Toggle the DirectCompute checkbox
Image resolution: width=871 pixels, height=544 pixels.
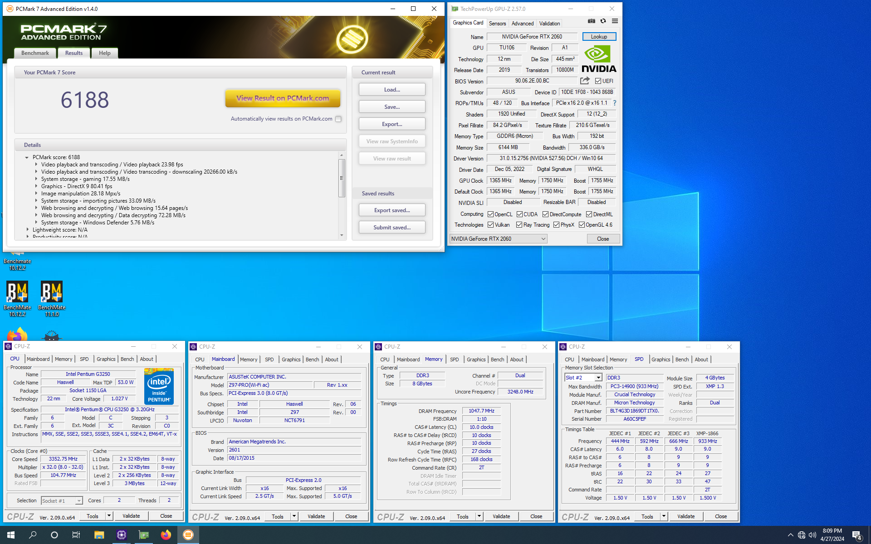coord(545,214)
